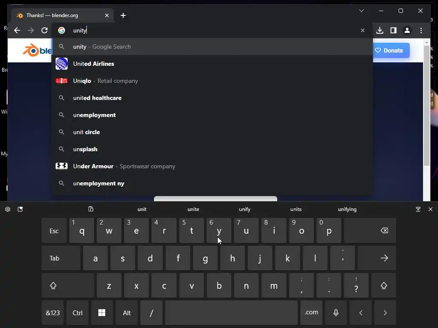This screenshot has width=438, height=328.
Task: Tap the left arrow cursor key
Action: 361,313
